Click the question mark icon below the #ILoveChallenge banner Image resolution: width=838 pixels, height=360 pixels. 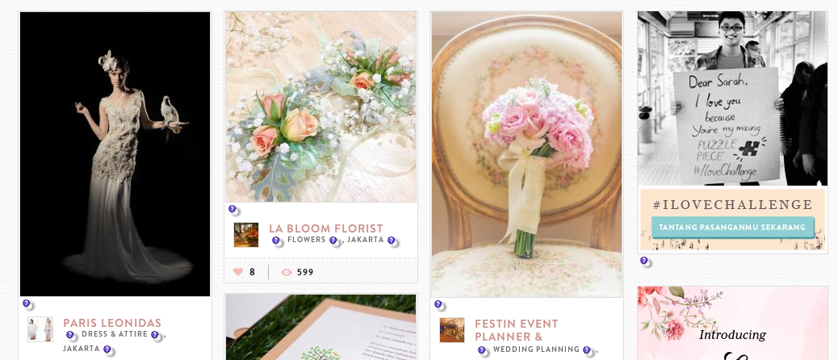pos(646,262)
